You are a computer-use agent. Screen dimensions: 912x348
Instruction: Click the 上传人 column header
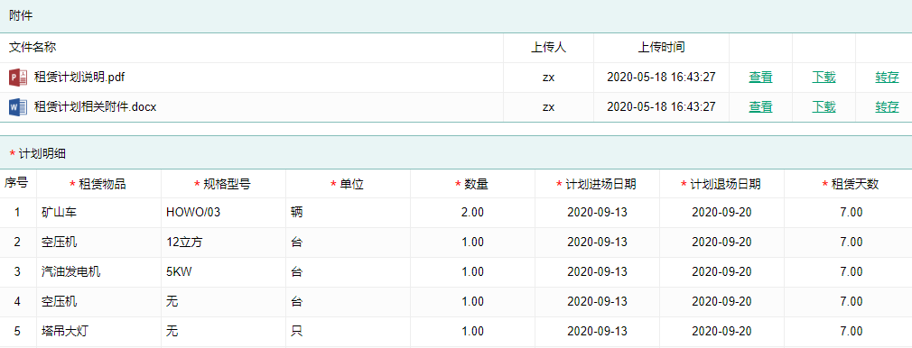[548, 48]
